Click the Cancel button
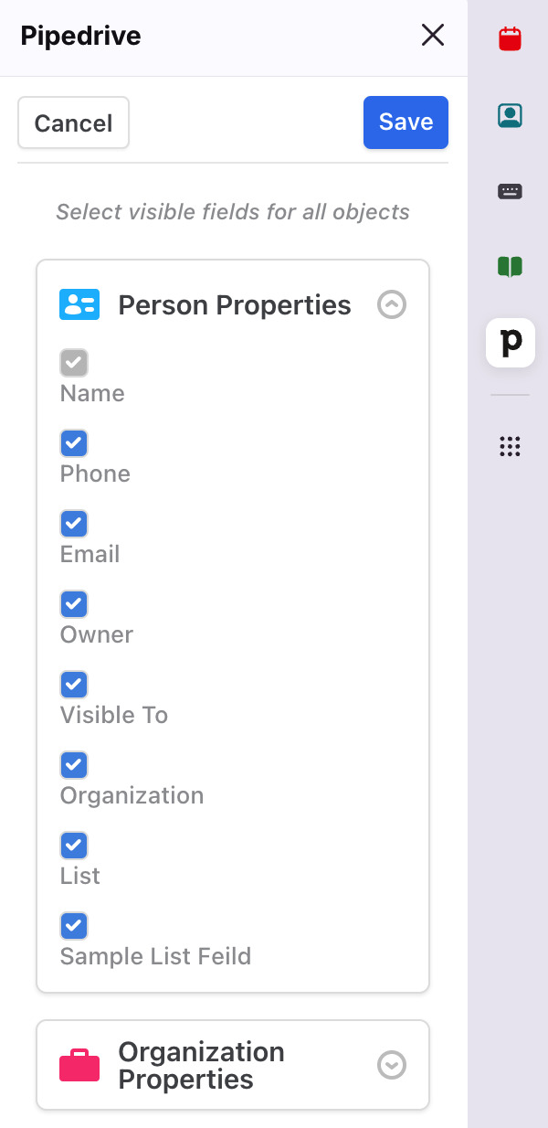 73,123
